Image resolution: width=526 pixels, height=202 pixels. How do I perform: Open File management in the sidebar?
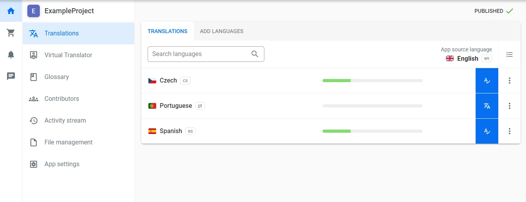tap(78, 142)
